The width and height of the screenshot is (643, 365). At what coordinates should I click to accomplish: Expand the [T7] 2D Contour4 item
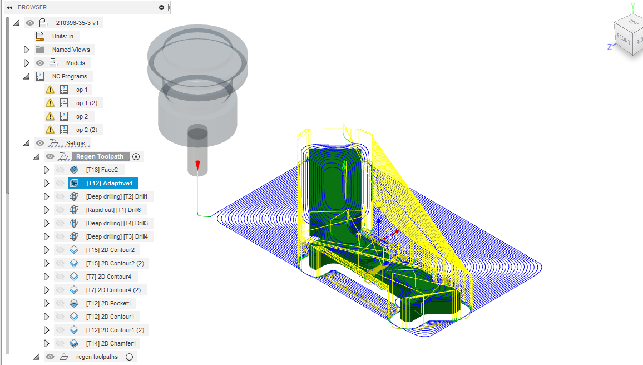pyautogui.click(x=46, y=276)
